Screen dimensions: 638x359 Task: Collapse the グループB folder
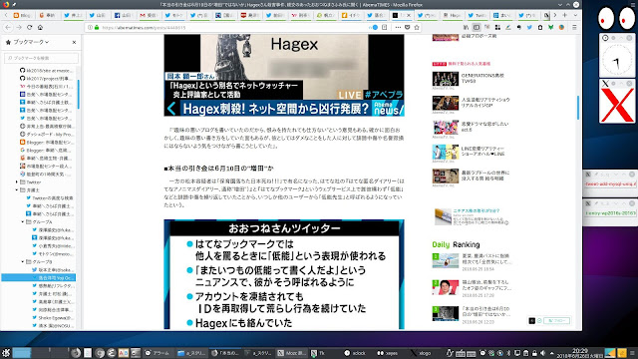pyautogui.click(x=22, y=261)
